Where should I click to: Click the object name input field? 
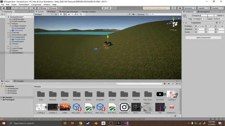(x=203, y=15)
